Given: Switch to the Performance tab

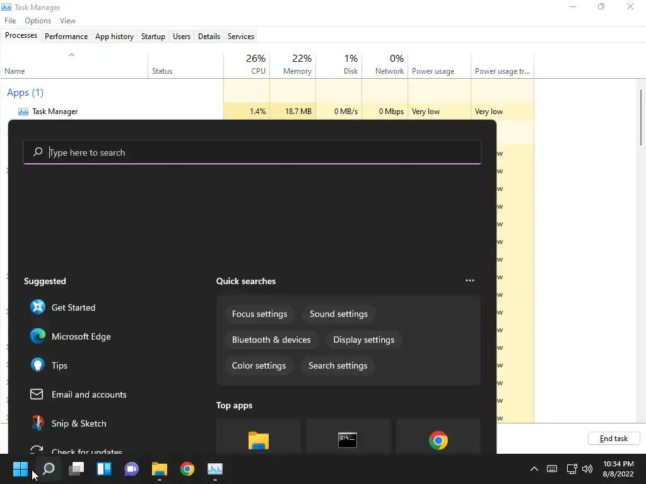Looking at the screenshot, I should 66,36.
